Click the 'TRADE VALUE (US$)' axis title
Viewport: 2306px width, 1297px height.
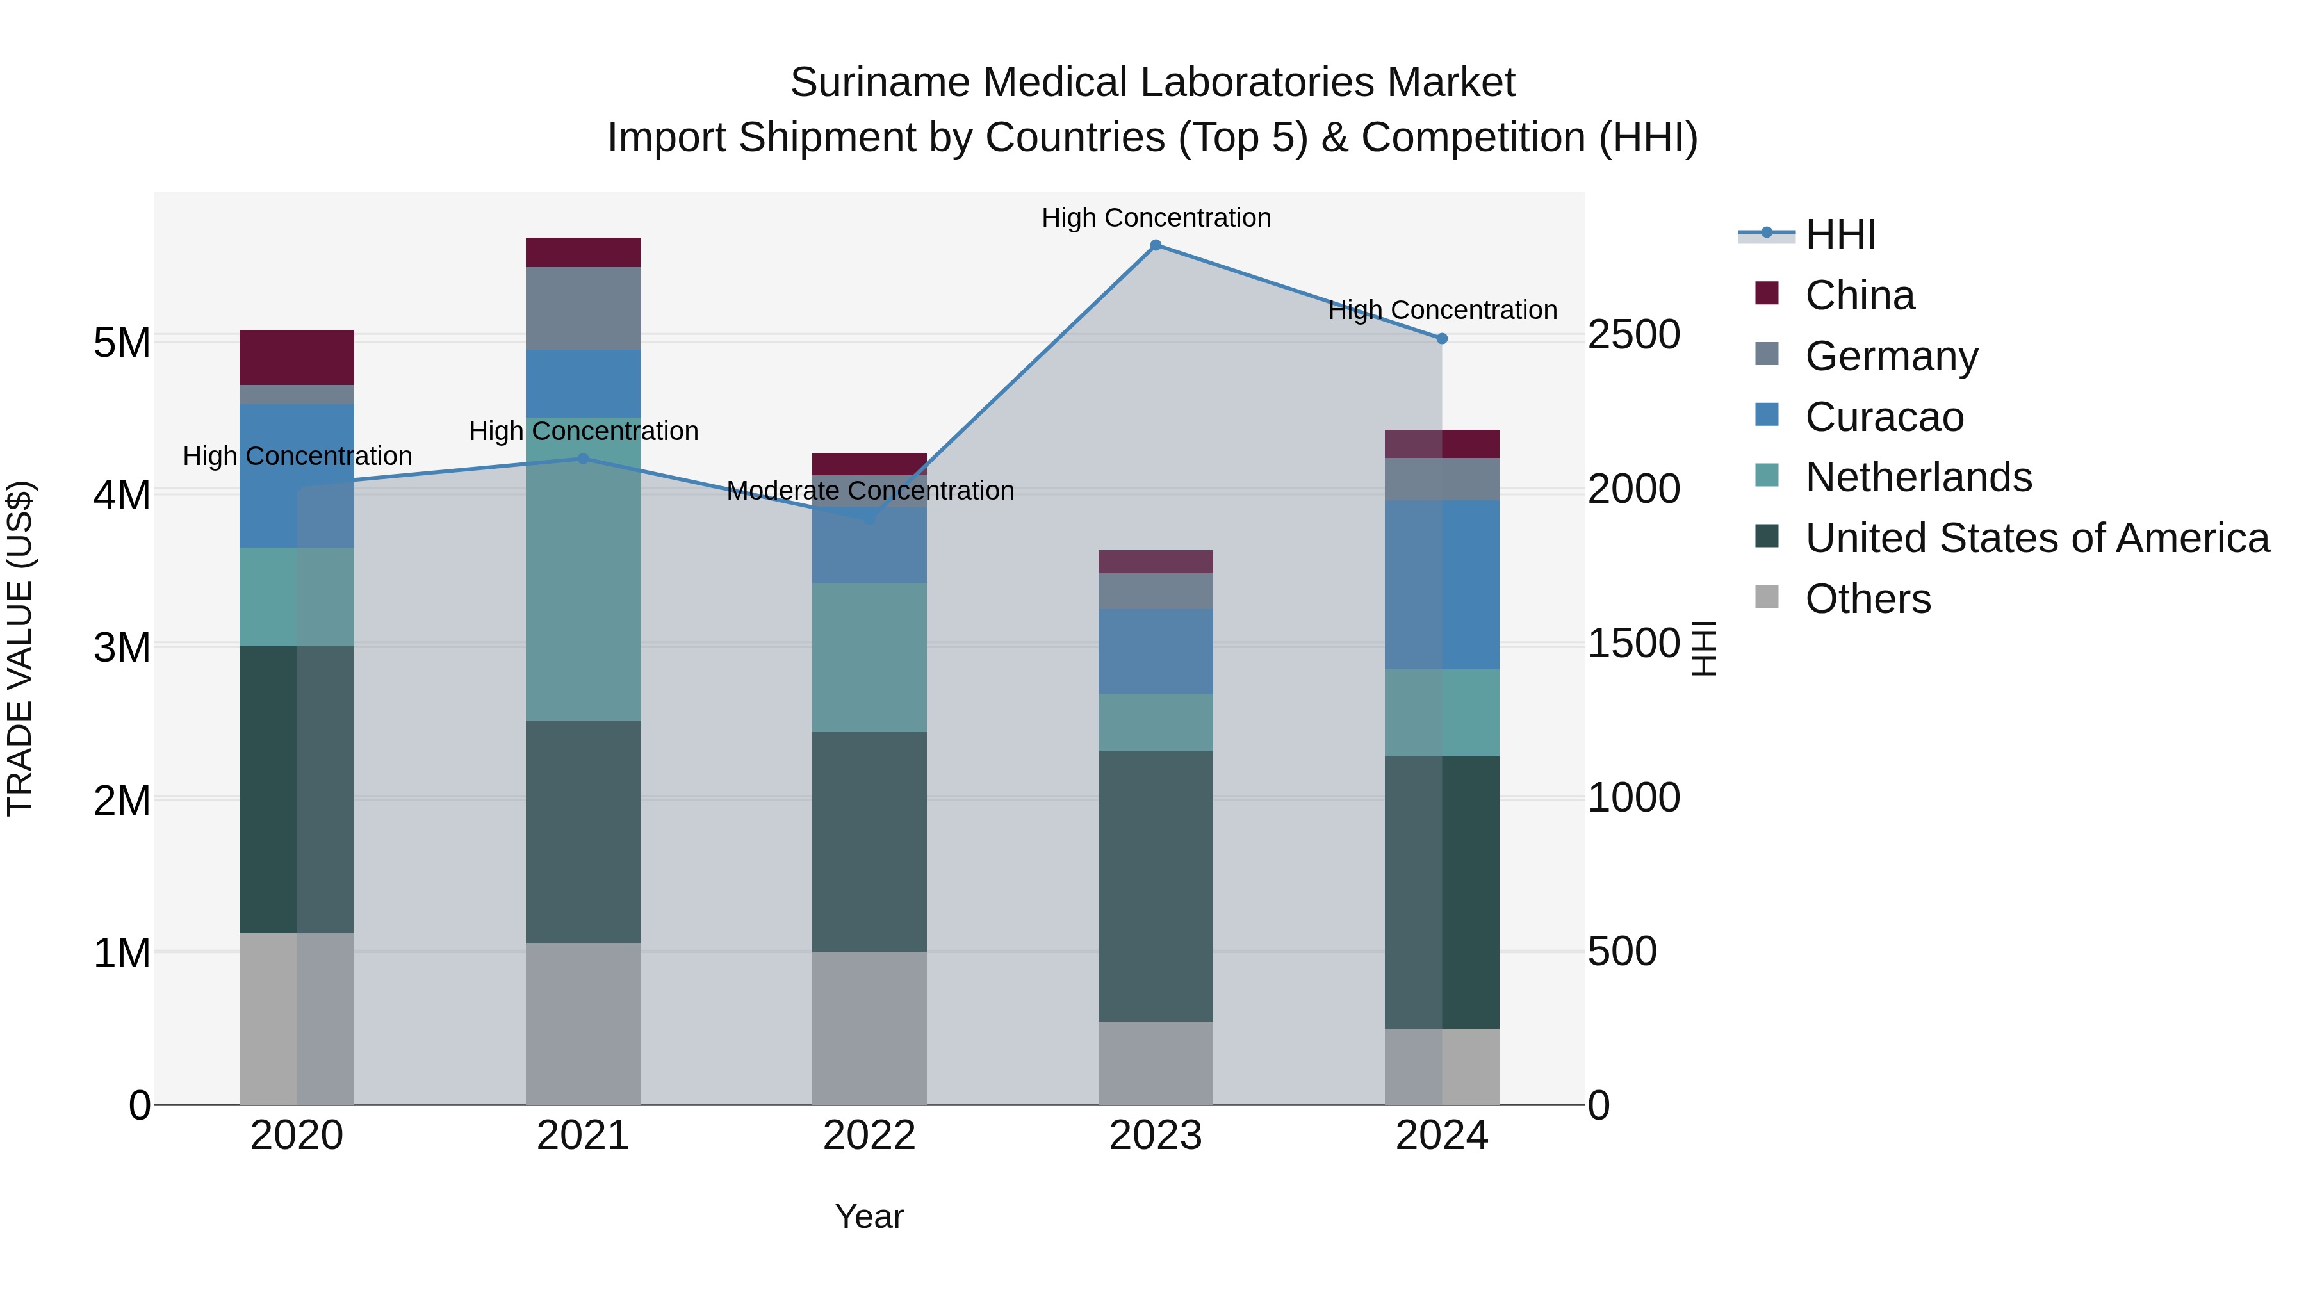pos(20,648)
